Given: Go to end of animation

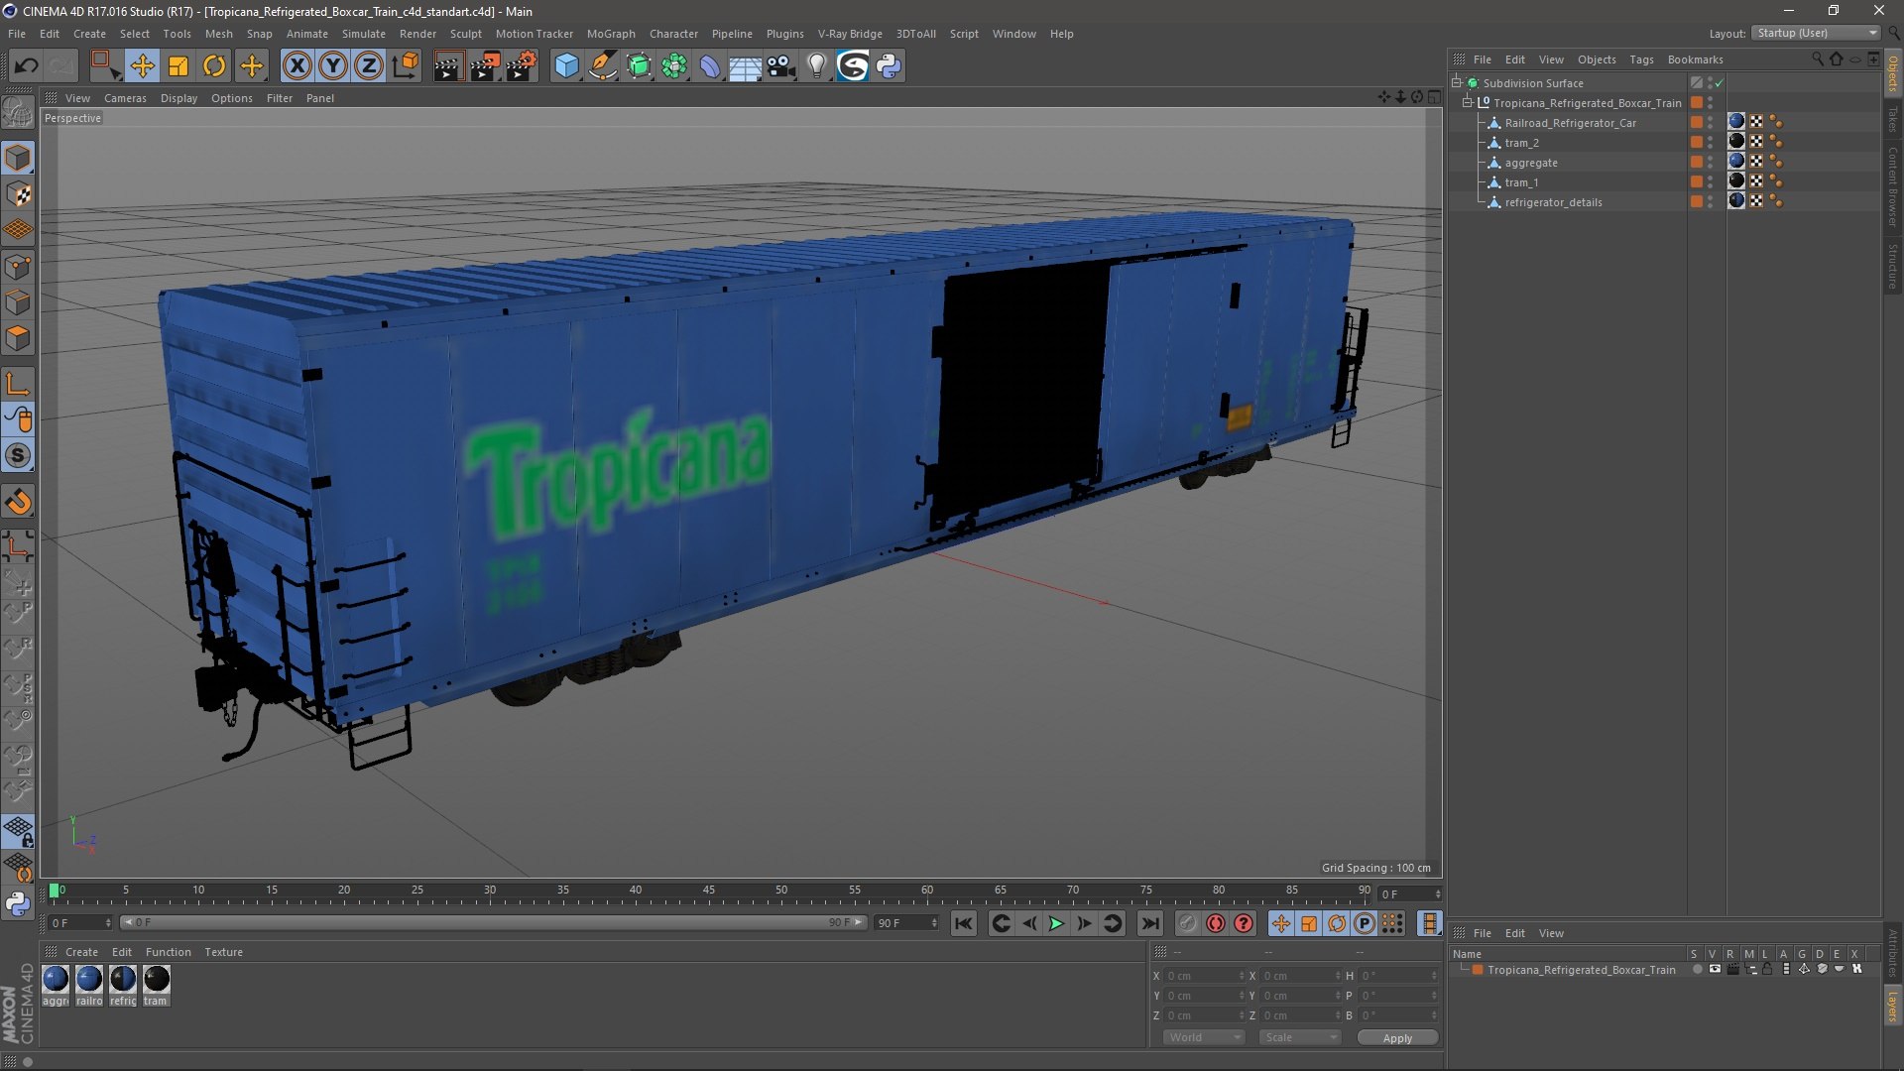Looking at the screenshot, I should click(x=1149, y=924).
